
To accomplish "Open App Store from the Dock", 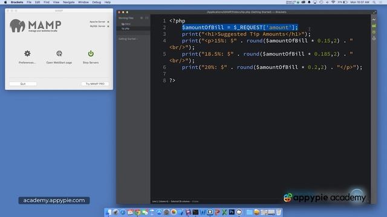I will 159,212.
